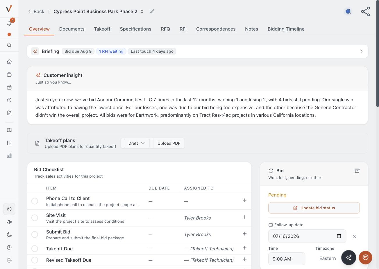The height and width of the screenshot is (269, 379).
Task: Toggle dark mode moon icon
Action: (9, 235)
